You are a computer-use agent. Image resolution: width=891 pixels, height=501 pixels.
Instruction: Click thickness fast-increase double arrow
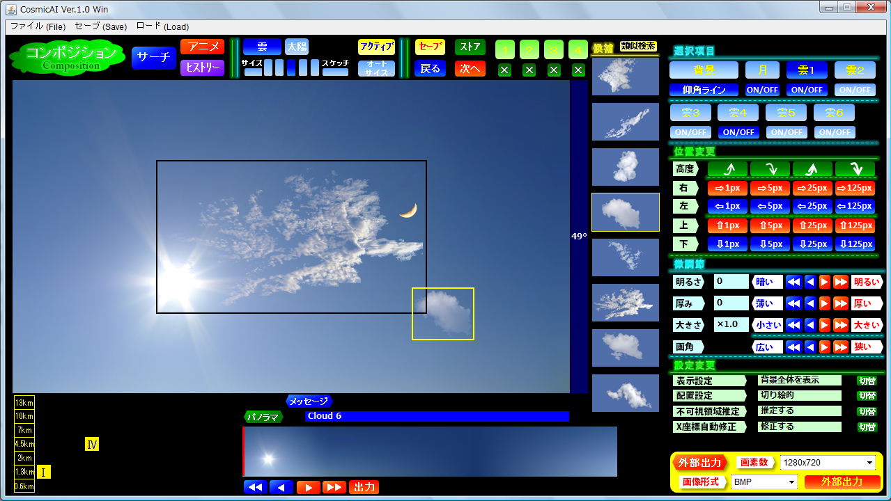[841, 303]
